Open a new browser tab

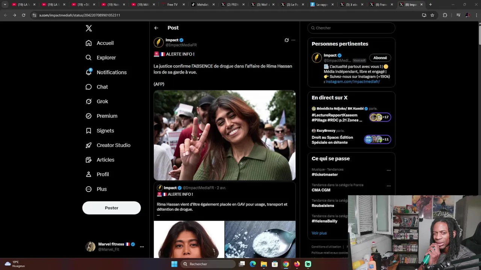pyautogui.click(x=430, y=4)
